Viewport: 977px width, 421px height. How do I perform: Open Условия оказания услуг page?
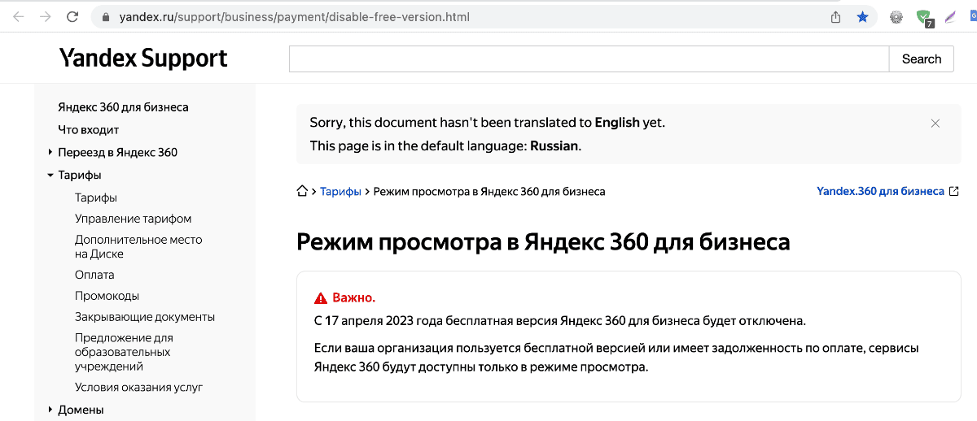(x=138, y=388)
